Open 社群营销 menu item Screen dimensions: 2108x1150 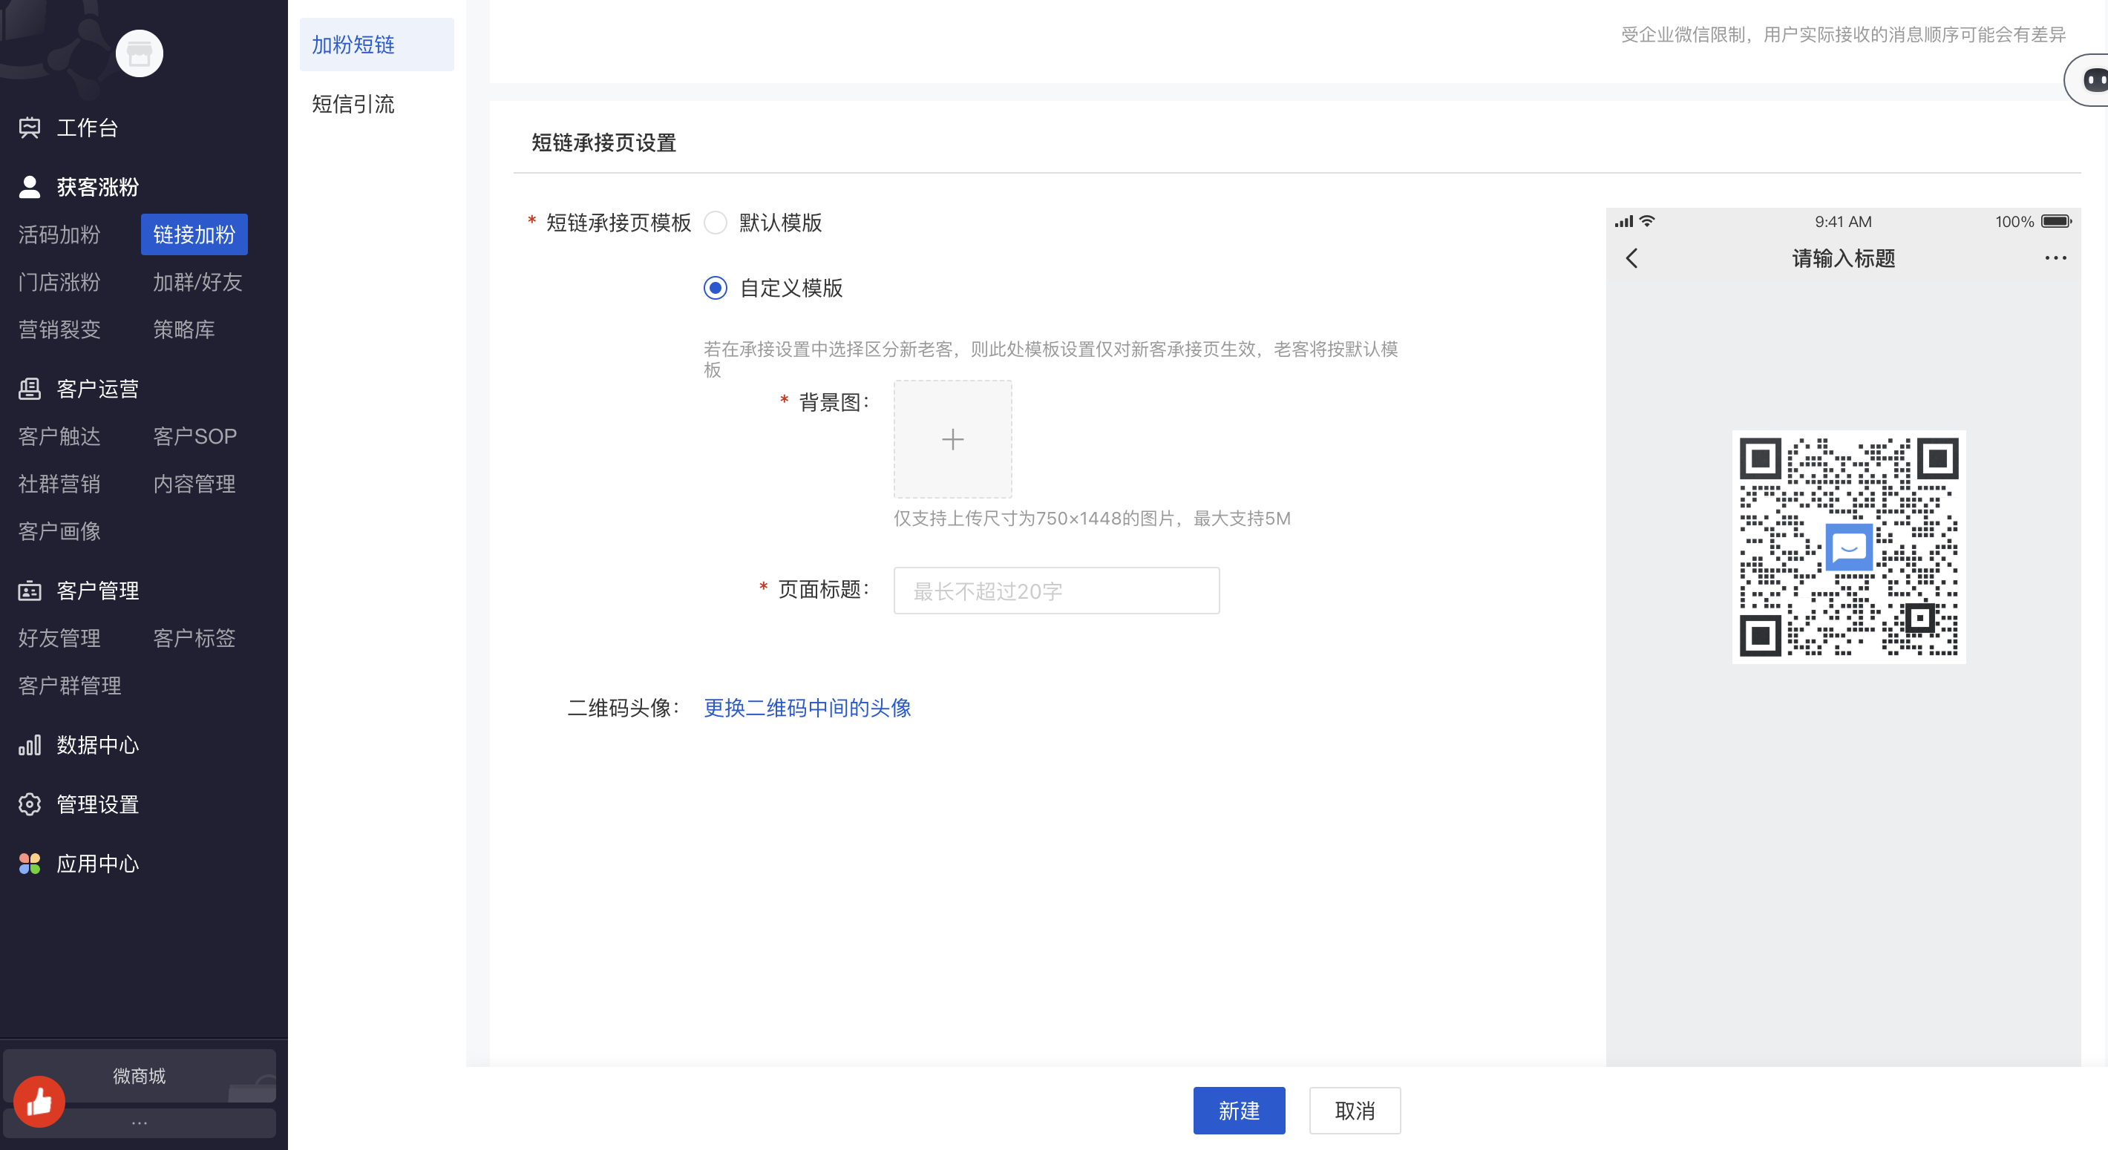click(x=59, y=484)
